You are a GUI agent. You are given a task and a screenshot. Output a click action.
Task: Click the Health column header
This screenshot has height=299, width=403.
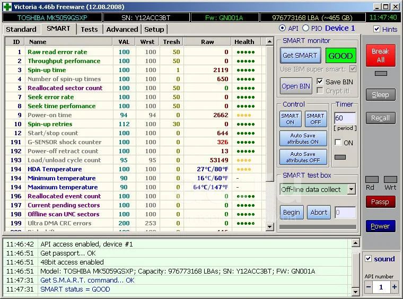[246, 42]
